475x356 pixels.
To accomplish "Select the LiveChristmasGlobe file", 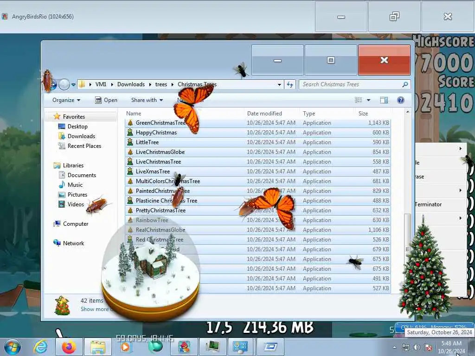I will click(x=258, y=152).
